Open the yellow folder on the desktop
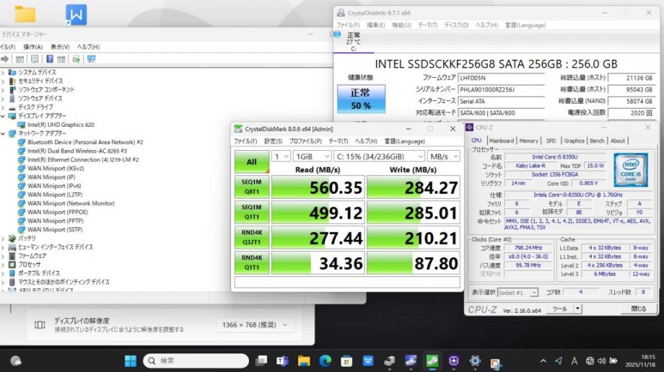Viewport: 664px width, 372px height. [25, 14]
